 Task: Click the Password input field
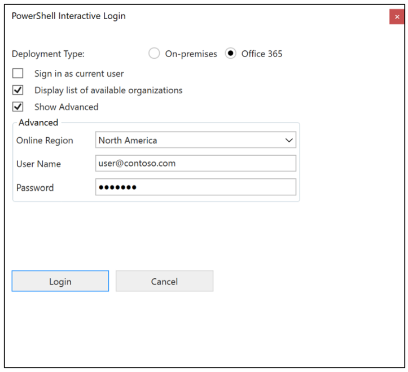pyautogui.click(x=196, y=187)
